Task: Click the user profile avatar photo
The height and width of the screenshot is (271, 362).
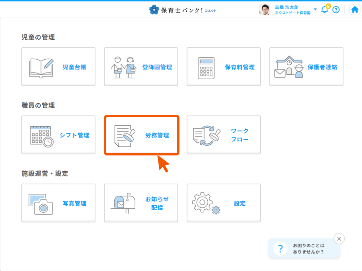Action: click(265, 9)
